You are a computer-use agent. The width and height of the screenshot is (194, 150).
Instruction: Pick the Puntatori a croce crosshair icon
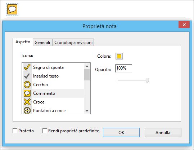(27, 110)
